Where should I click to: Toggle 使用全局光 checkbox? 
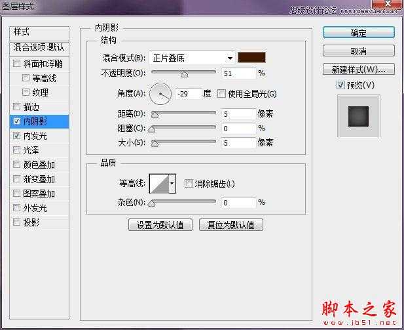point(221,93)
